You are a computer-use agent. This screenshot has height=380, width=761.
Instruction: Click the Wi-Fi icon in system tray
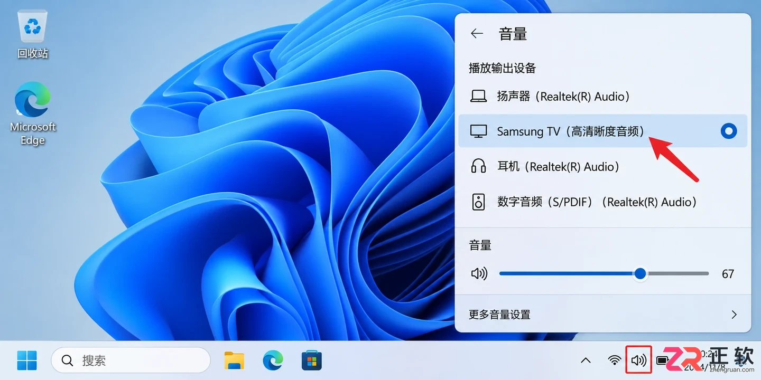tap(614, 360)
